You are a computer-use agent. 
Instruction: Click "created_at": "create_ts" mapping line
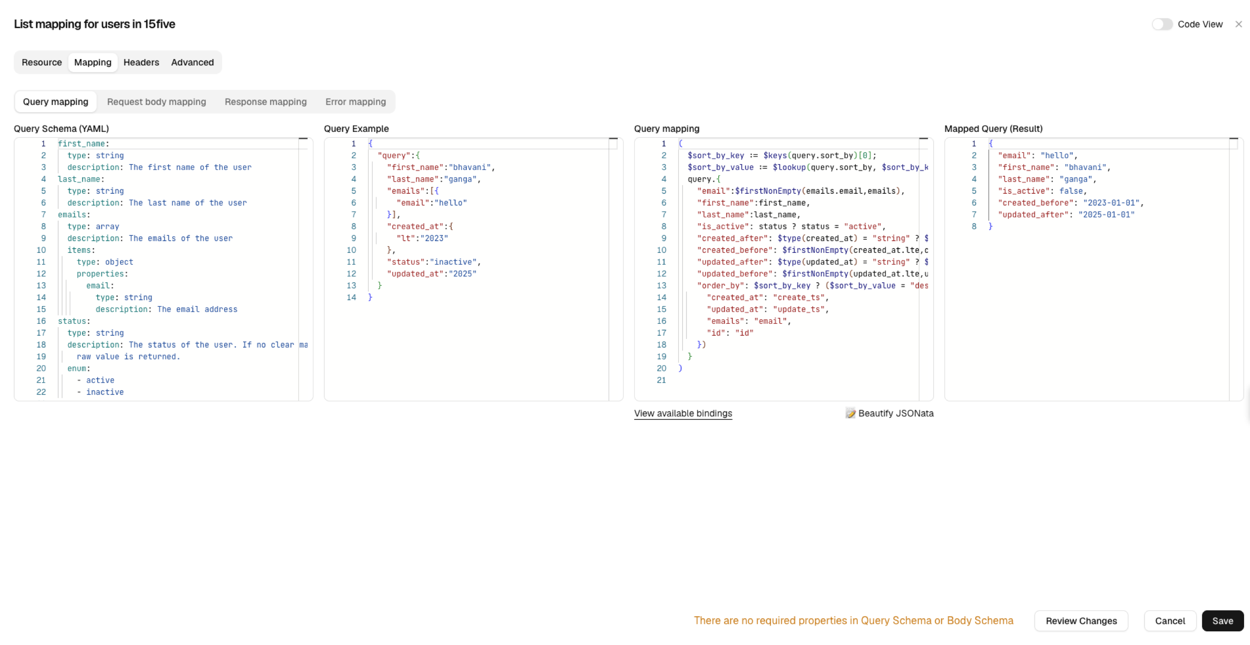(x=768, y=297)
